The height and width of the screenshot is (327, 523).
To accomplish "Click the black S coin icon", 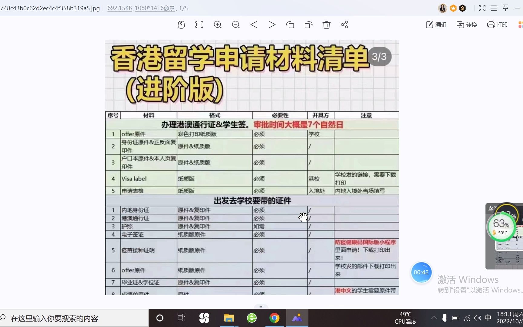I will [462, 8].
